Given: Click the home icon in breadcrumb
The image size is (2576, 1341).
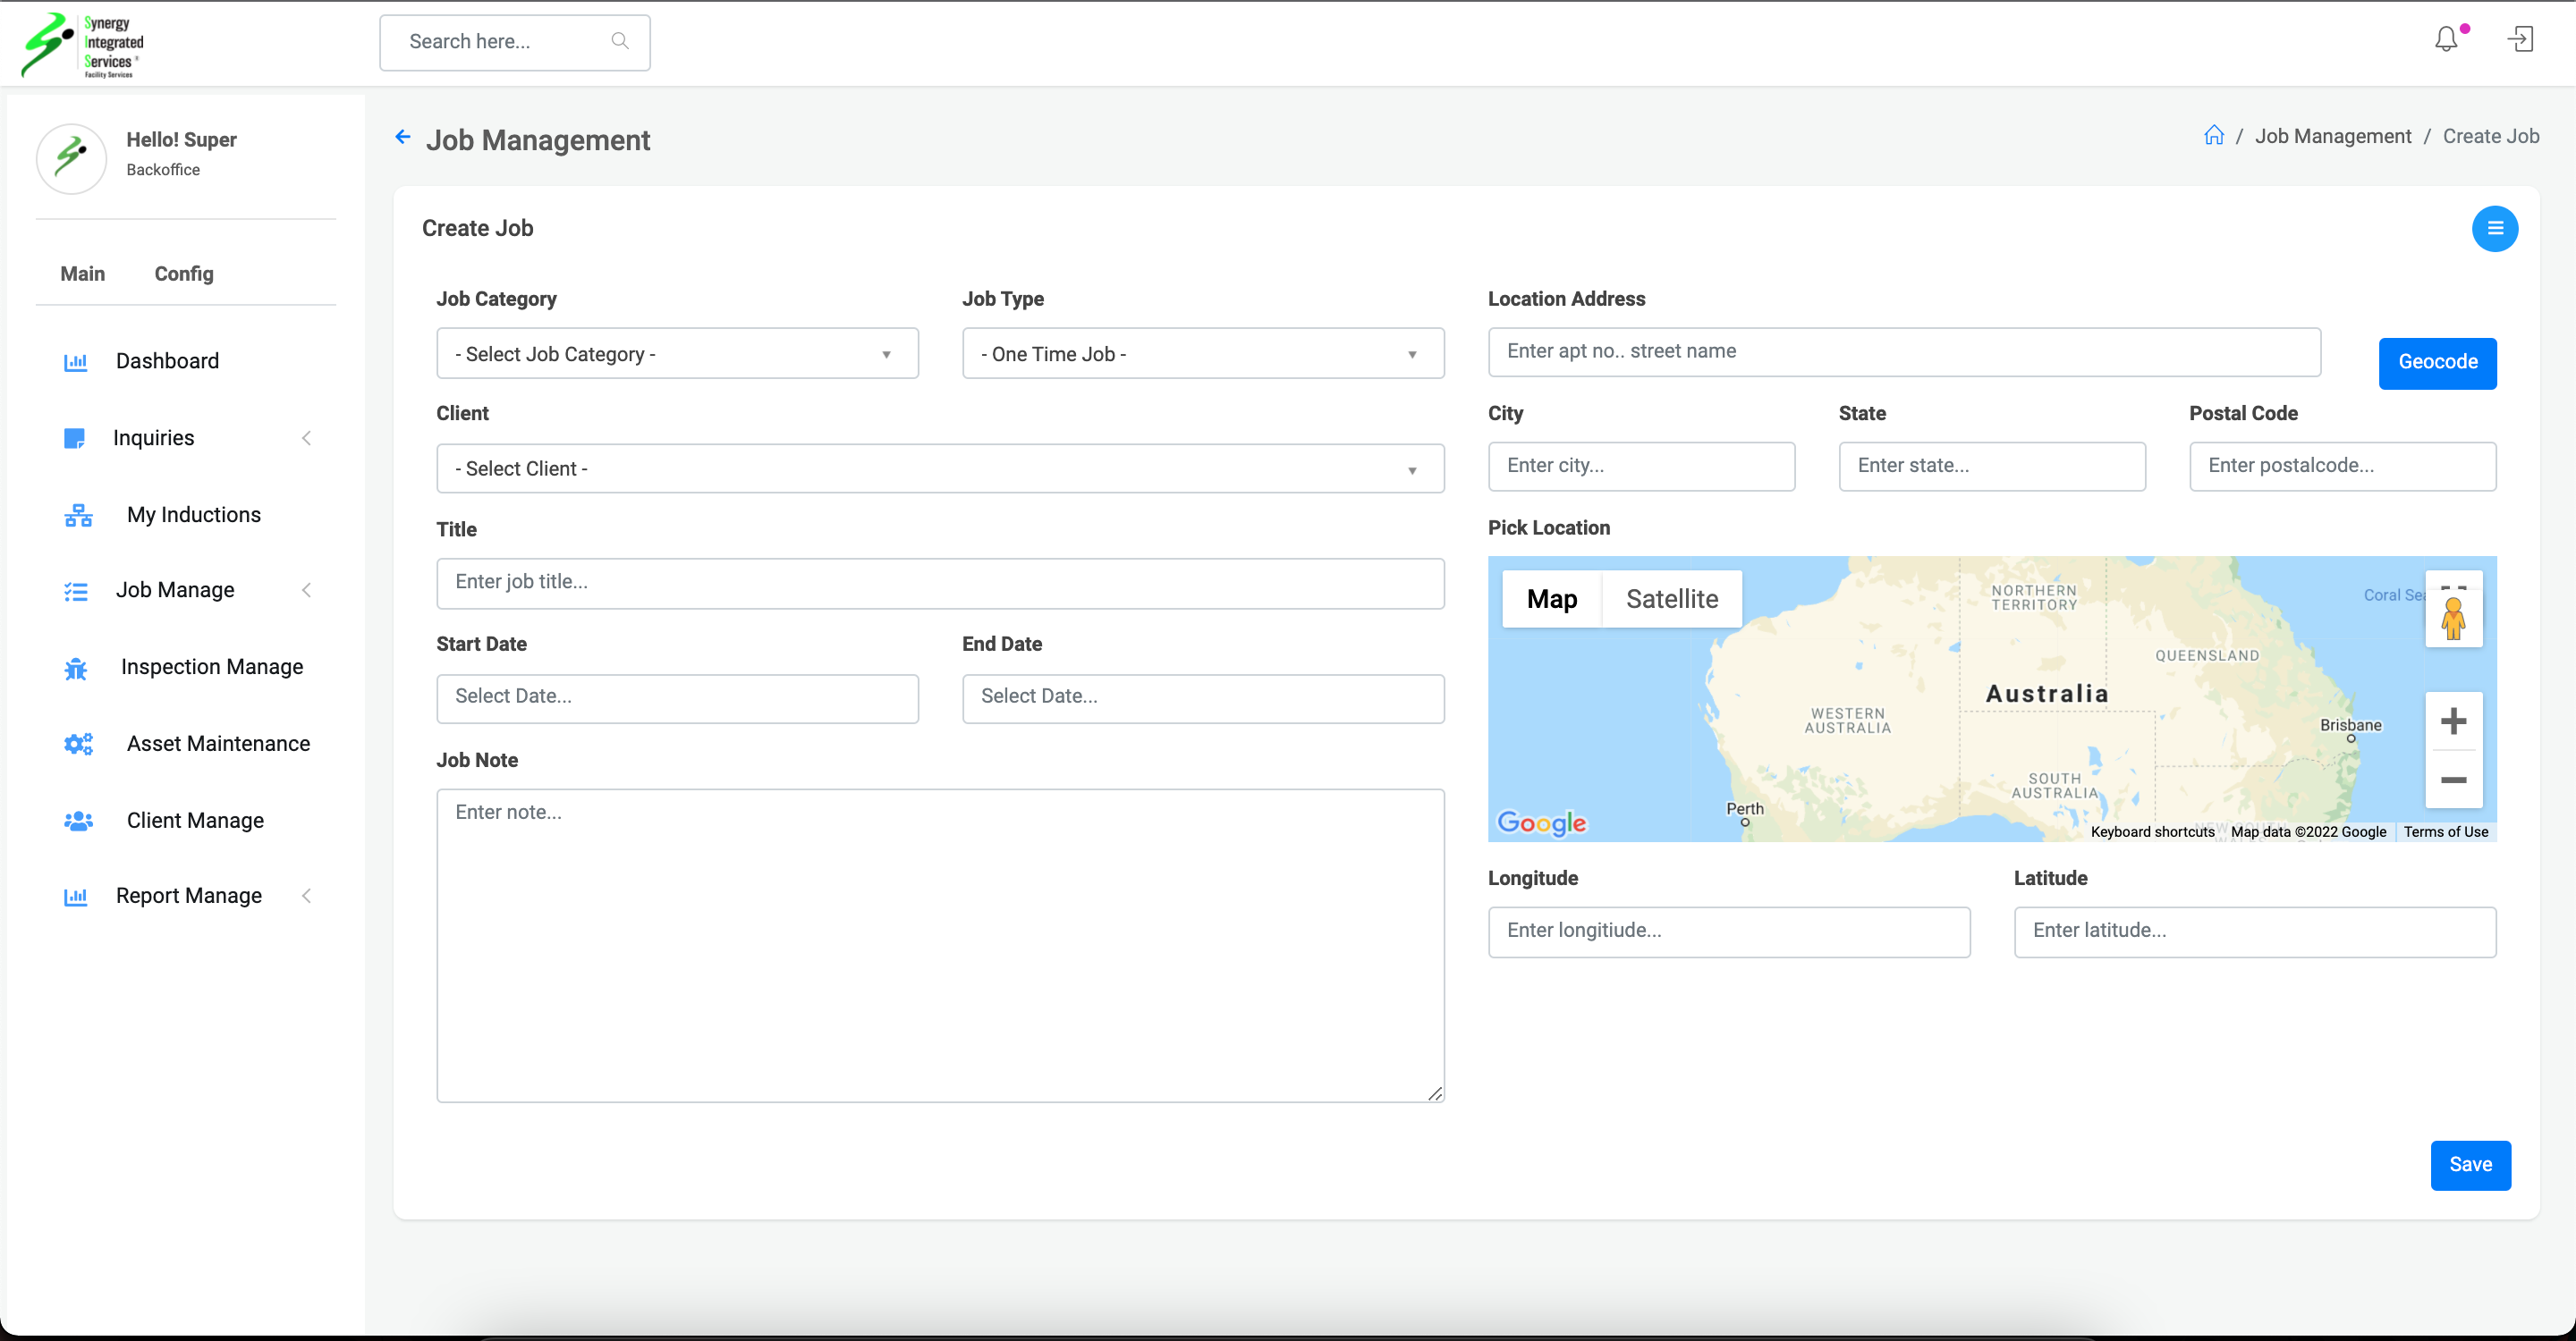Looking at the screenshot, I should coord(2213,136).
